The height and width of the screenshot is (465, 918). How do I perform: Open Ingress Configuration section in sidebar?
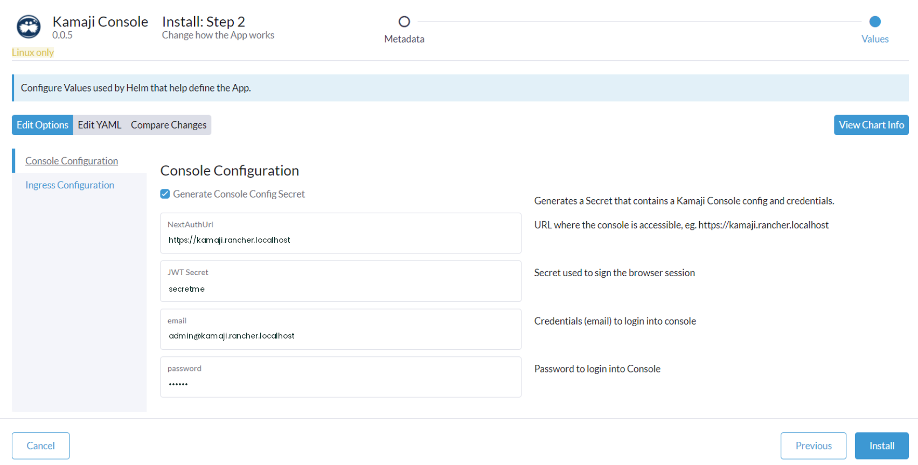click(70, 185)
